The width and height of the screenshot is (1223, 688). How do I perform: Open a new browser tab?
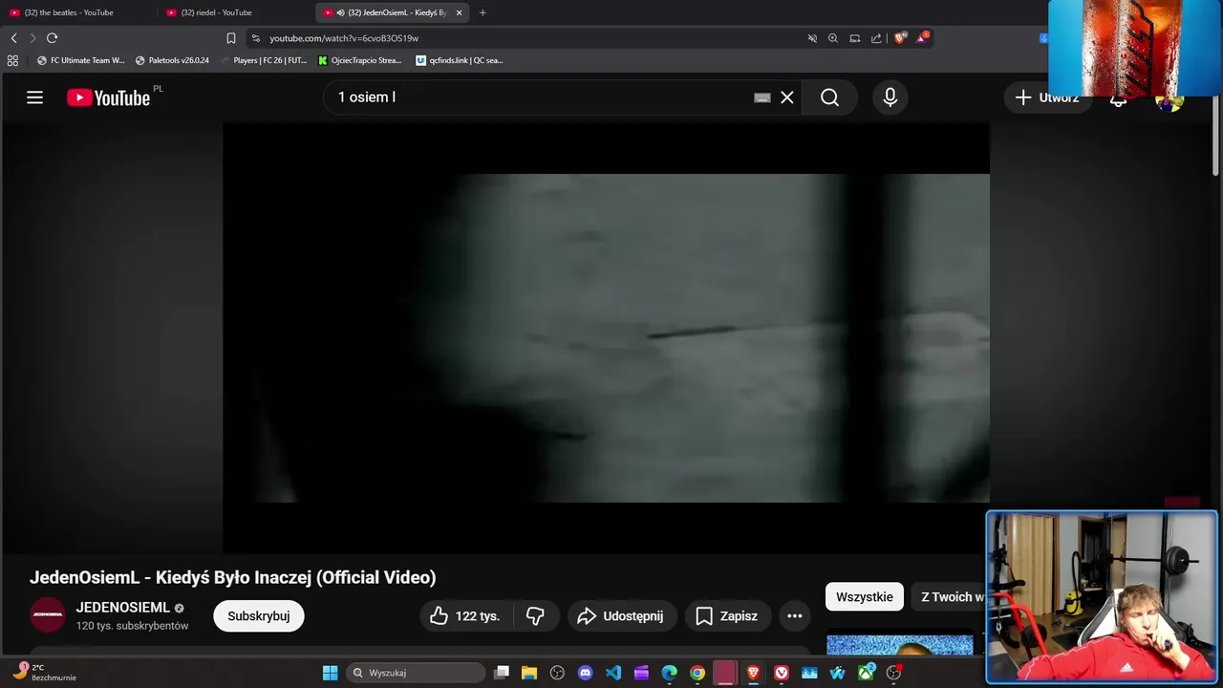point(483,12)
